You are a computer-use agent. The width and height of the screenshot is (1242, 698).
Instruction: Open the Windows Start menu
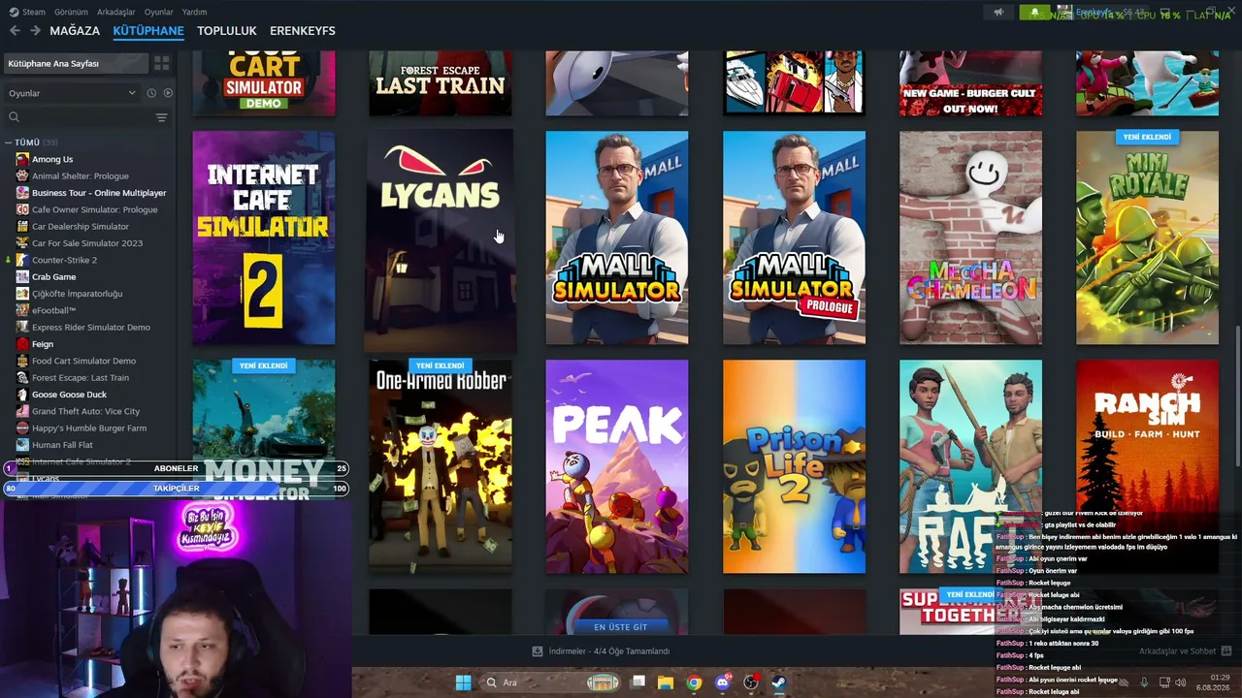click(x=463, y=682)
